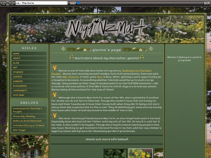Click the music player seek bar handle
This screenshot has height=158, width=211.
pyautogui.click(x=79, y=3)
